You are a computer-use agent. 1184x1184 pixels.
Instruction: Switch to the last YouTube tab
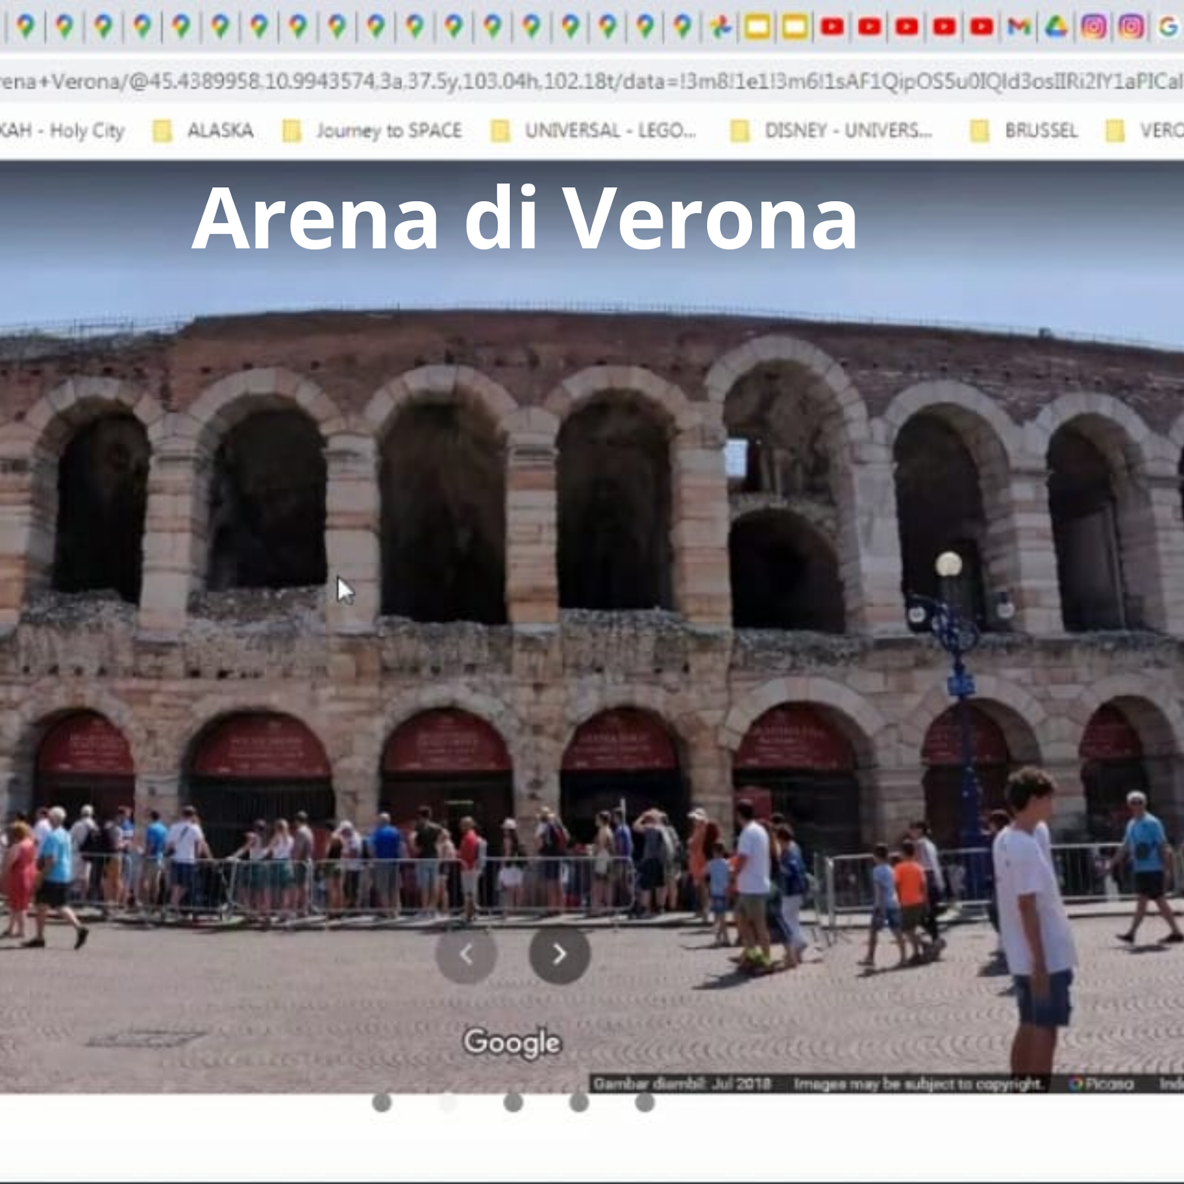click(981, 27)
